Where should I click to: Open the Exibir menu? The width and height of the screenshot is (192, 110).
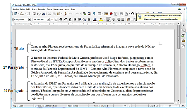[x=28, y=9]
